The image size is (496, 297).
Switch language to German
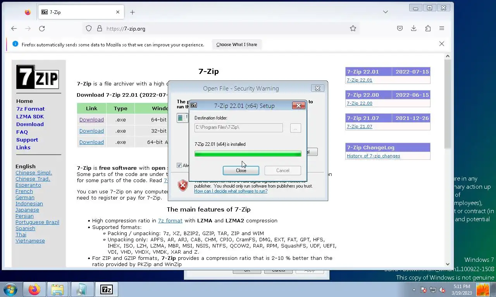[x=25, y=197]
